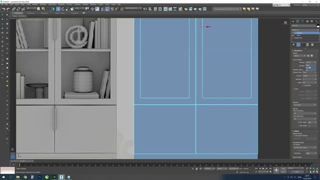This screenshot has width=320, height=180.
Task: Open the Customize menu
Action: pos(77,4)
